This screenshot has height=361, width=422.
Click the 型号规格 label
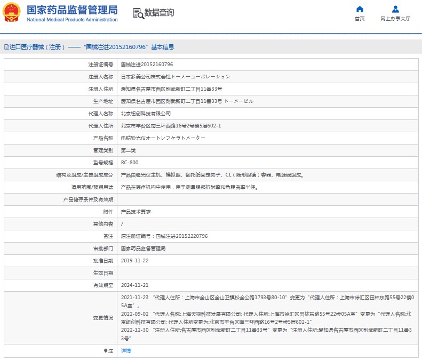click(103, 163)
